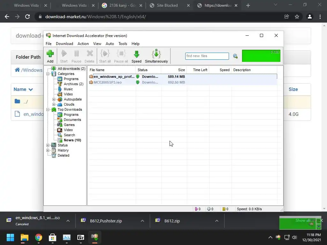The height and width of the screenshot is (245, 327).
Task: Open 7-Zip from the taskbar
Action: point(81,237)
